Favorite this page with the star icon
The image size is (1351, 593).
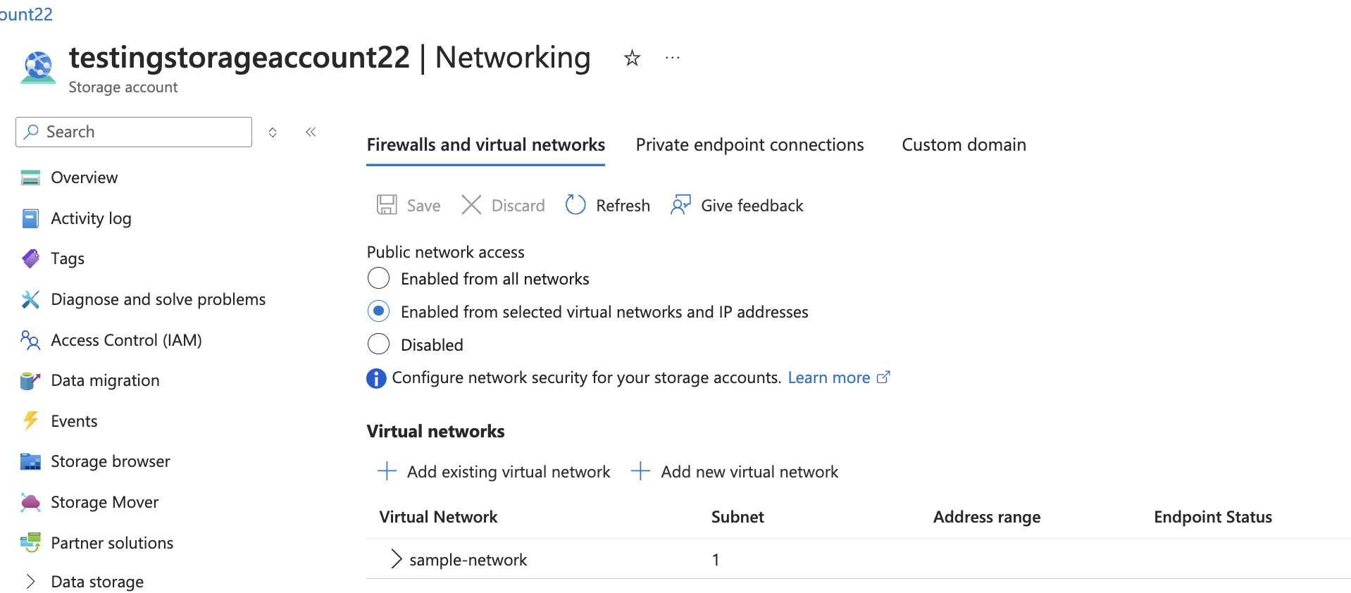click(632, 58)
